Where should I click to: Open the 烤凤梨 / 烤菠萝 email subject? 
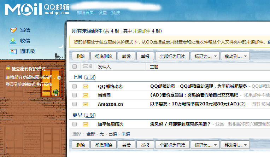(180, 124)
